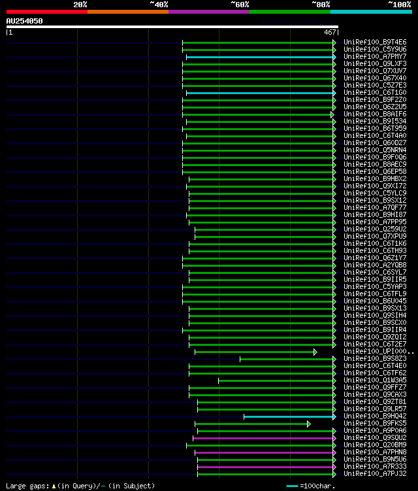Open hit UniRef100_Q67X40
This screenshot has width=418, height=491.
(x=375, y=78)
